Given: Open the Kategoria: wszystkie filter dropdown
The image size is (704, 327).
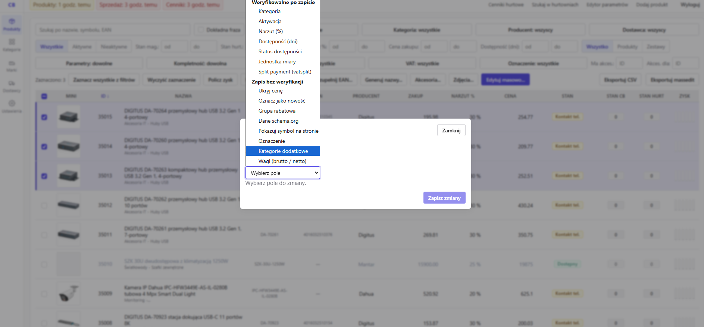Looking at the screenshot, I should click(x=417, y=30).
